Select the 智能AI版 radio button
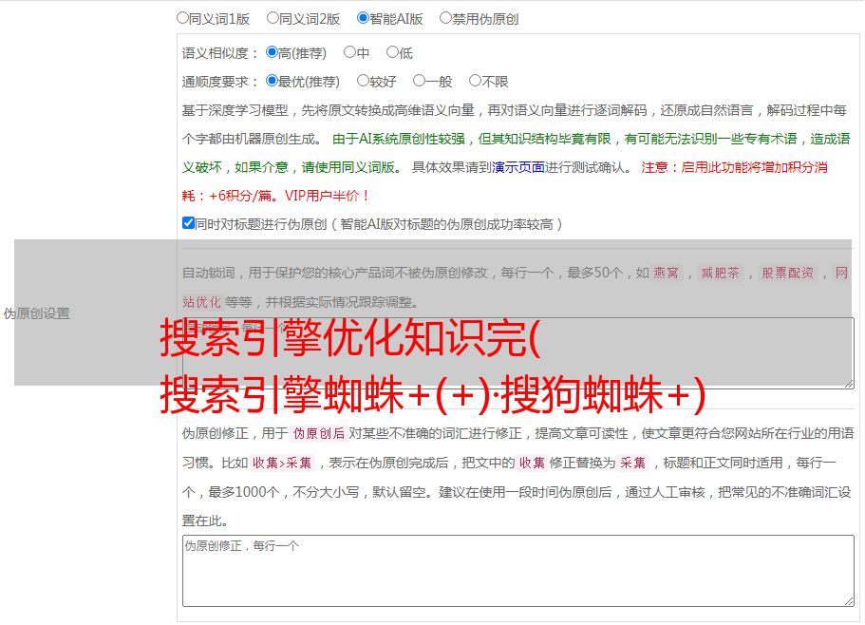865x625 pixels. pyautogui.click(x=363, y=18)
